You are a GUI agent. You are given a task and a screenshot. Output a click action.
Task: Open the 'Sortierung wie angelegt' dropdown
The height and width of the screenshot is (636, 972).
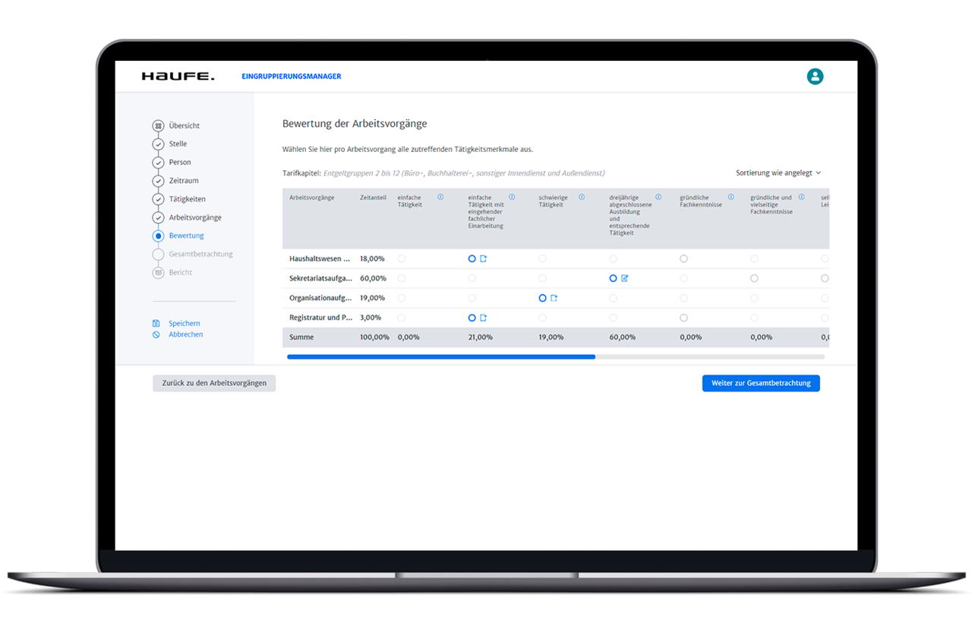click(778, 173)
